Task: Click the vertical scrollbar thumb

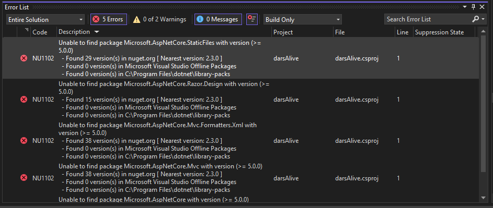Action: tap(483, 104)
